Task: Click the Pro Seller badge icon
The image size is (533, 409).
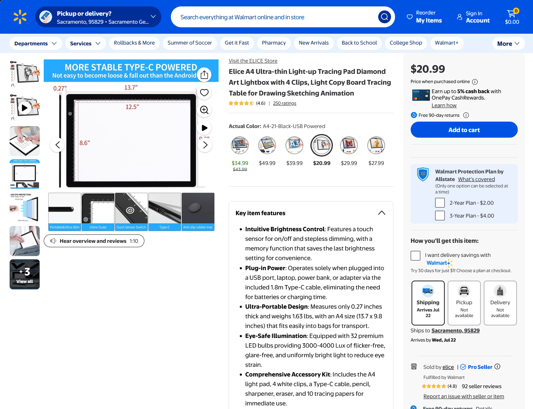Action: [x=463, y=367]
